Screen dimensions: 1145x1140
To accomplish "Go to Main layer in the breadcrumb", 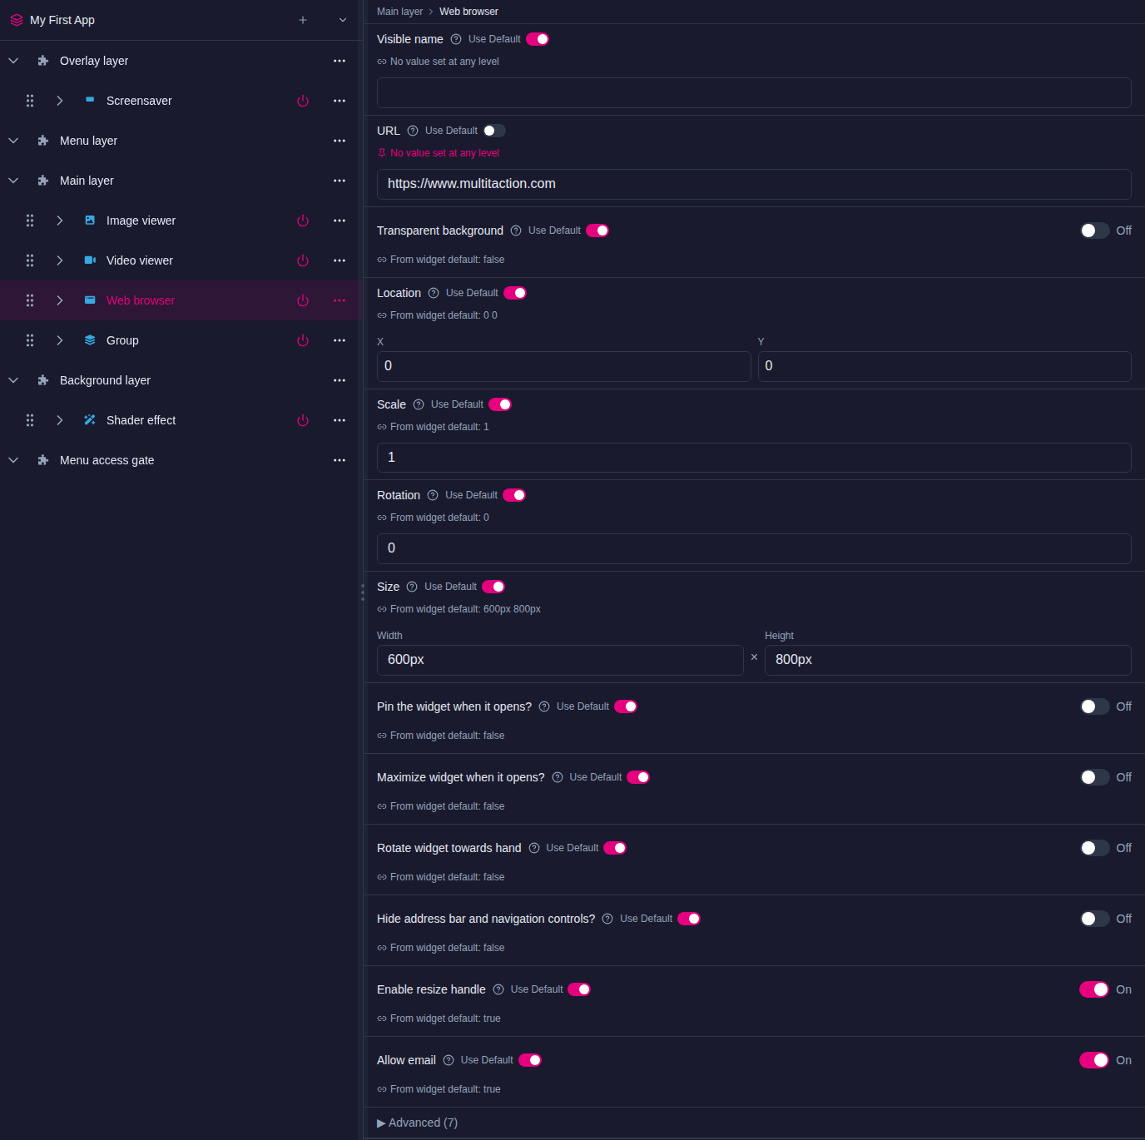I will click(x=399, y=12).
